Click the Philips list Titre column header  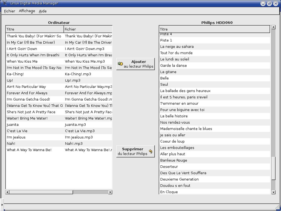tap(214, 29)
